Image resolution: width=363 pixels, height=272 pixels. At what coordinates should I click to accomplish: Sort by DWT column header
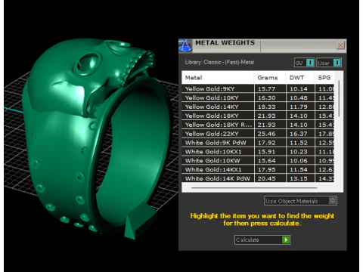(x=300, y=78)
